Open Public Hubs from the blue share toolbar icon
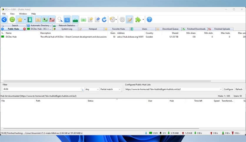Image resolution: width=246 pixels, height=142 pixels. pos(4,20)
